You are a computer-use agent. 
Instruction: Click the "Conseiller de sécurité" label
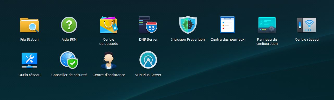(x=69, y=75)
